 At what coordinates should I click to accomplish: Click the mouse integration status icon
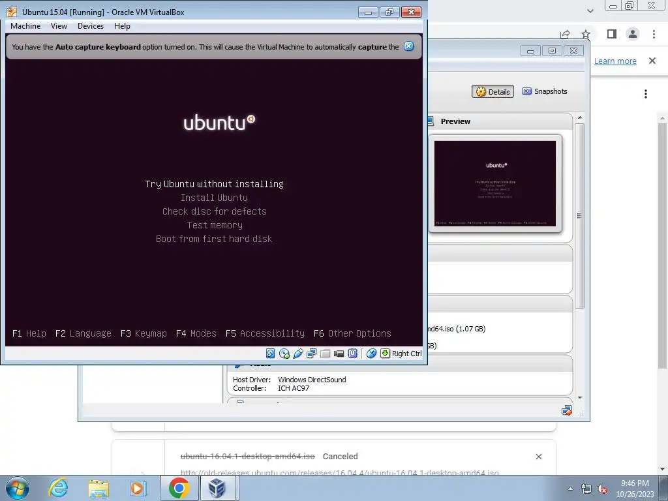371,353
